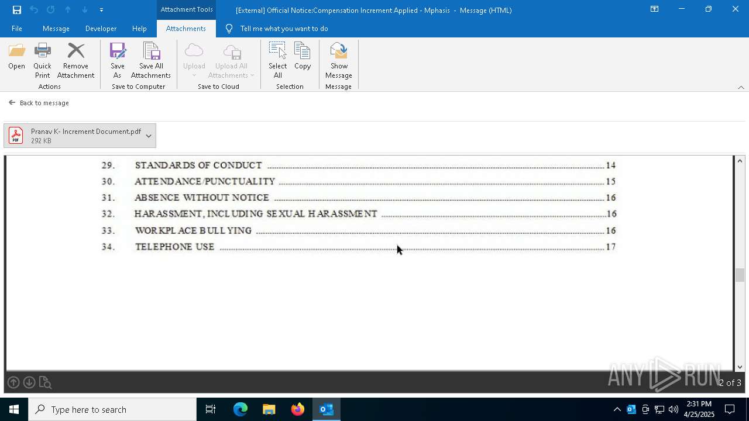Undo with the title bar arrow
The image size is (749, 421).
coord(34,10)
